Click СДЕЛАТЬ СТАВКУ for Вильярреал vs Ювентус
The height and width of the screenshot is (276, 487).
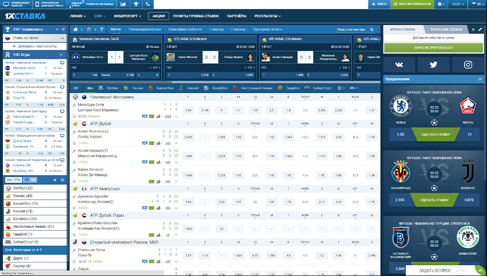434,200
